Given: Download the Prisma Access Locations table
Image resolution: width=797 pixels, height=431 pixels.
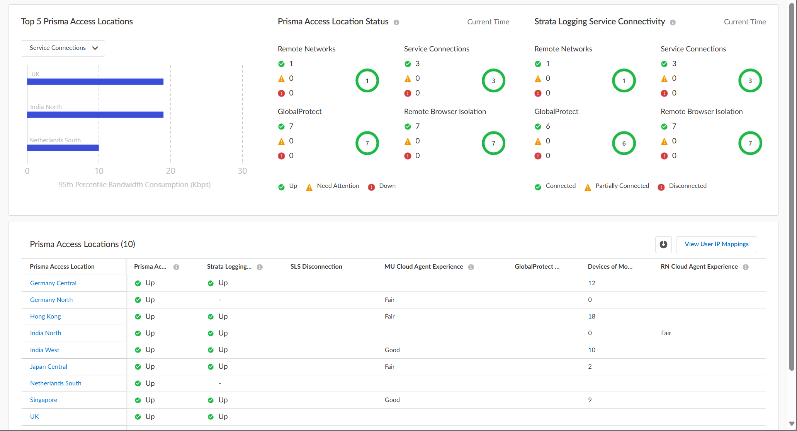Looking at the screenshot, I should (663, 244).
